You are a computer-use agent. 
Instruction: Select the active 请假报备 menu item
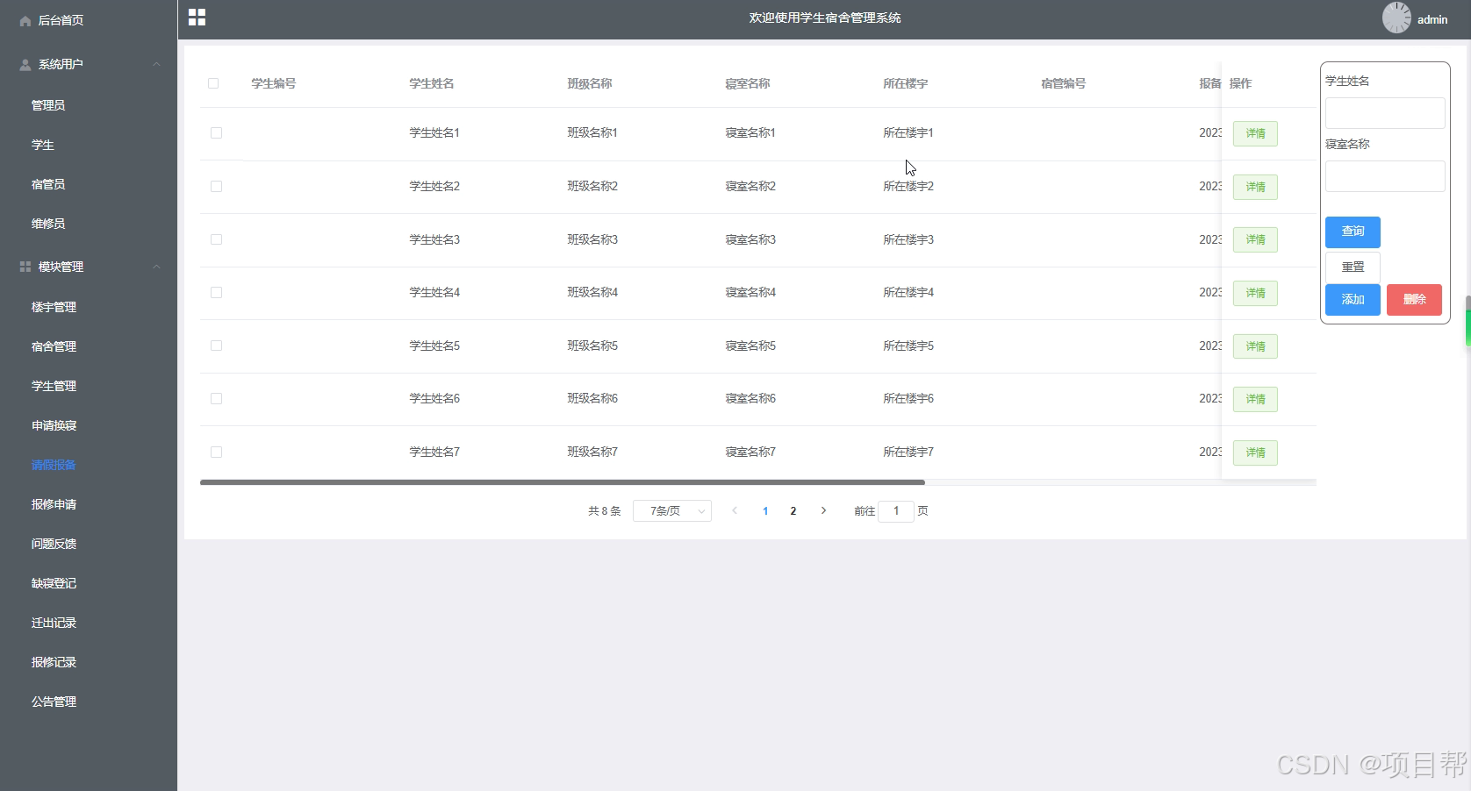coord(54,465)
